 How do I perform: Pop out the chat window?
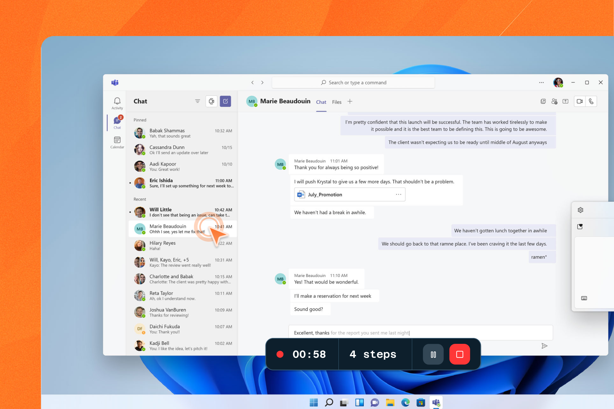[x=543, y=102]
